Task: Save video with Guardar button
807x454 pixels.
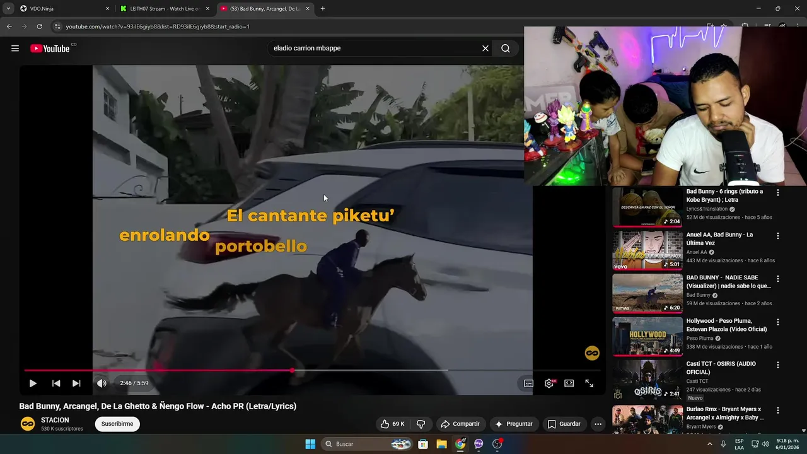Action: (564, 424)
